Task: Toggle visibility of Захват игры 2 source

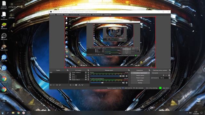Action: pos(86,80)
